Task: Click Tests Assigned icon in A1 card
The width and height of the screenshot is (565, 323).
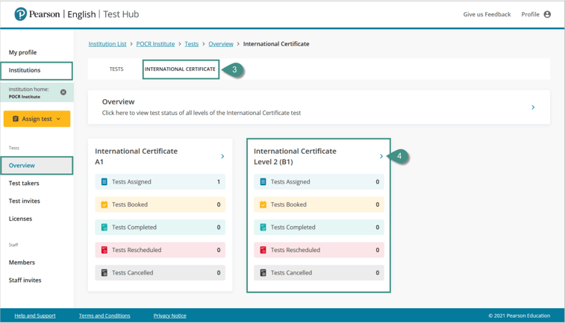Action: tap(104, 182)
